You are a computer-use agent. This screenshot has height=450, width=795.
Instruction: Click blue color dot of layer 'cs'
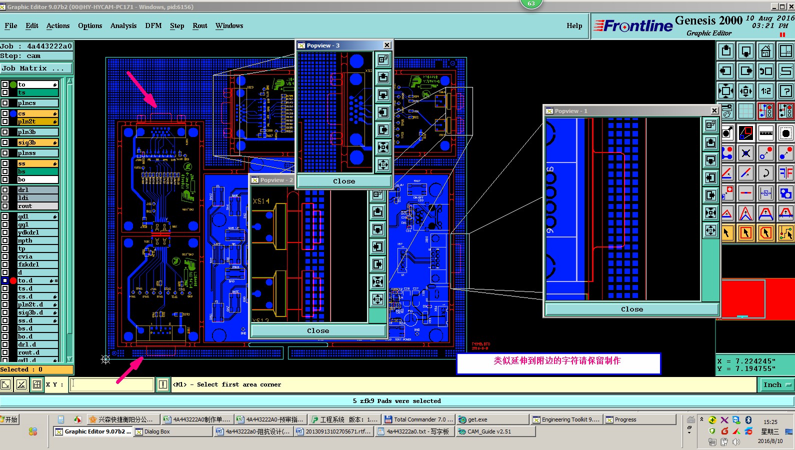13,113
